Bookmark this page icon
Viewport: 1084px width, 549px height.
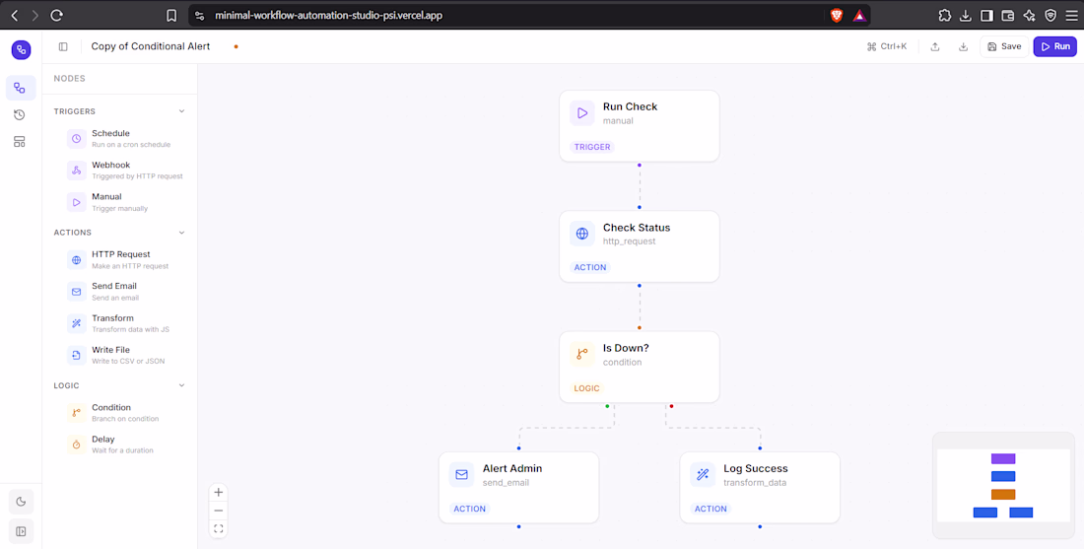click(x=171, y=15)
